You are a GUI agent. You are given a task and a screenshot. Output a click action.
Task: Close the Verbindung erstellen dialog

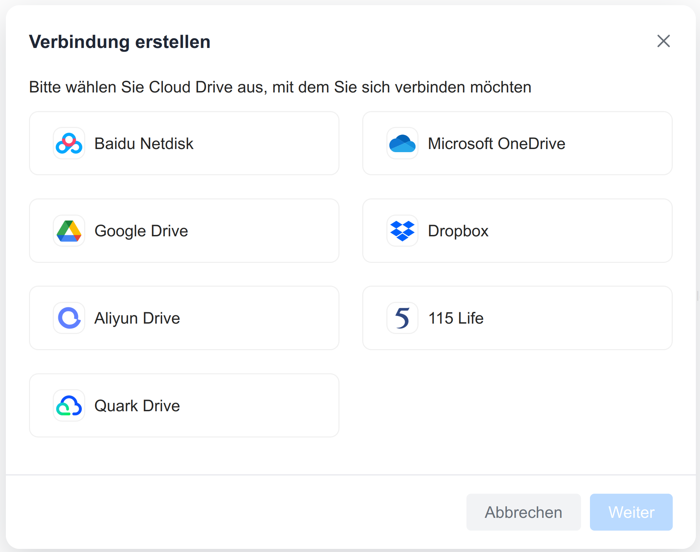tap(663, 41)
